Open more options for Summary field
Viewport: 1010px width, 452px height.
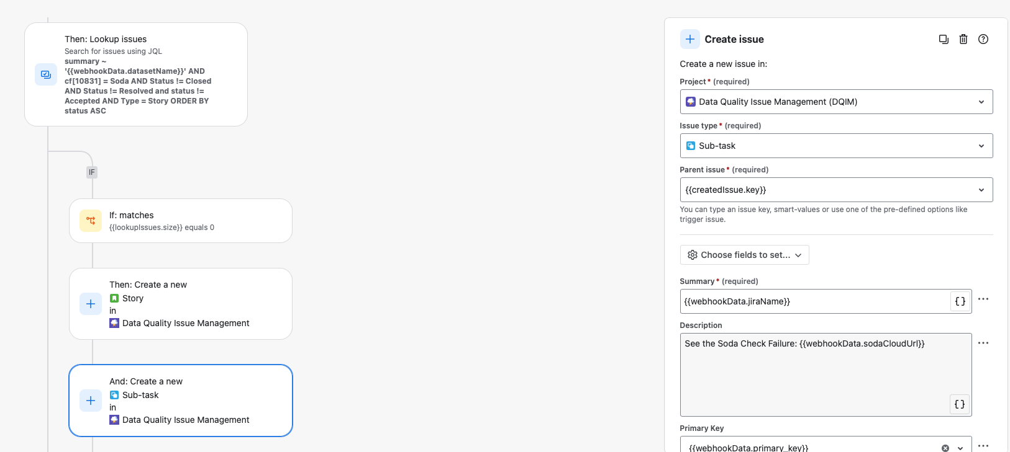click(983, 299)
